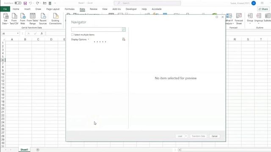Select the Sheet1 tab

coord(24,149)
